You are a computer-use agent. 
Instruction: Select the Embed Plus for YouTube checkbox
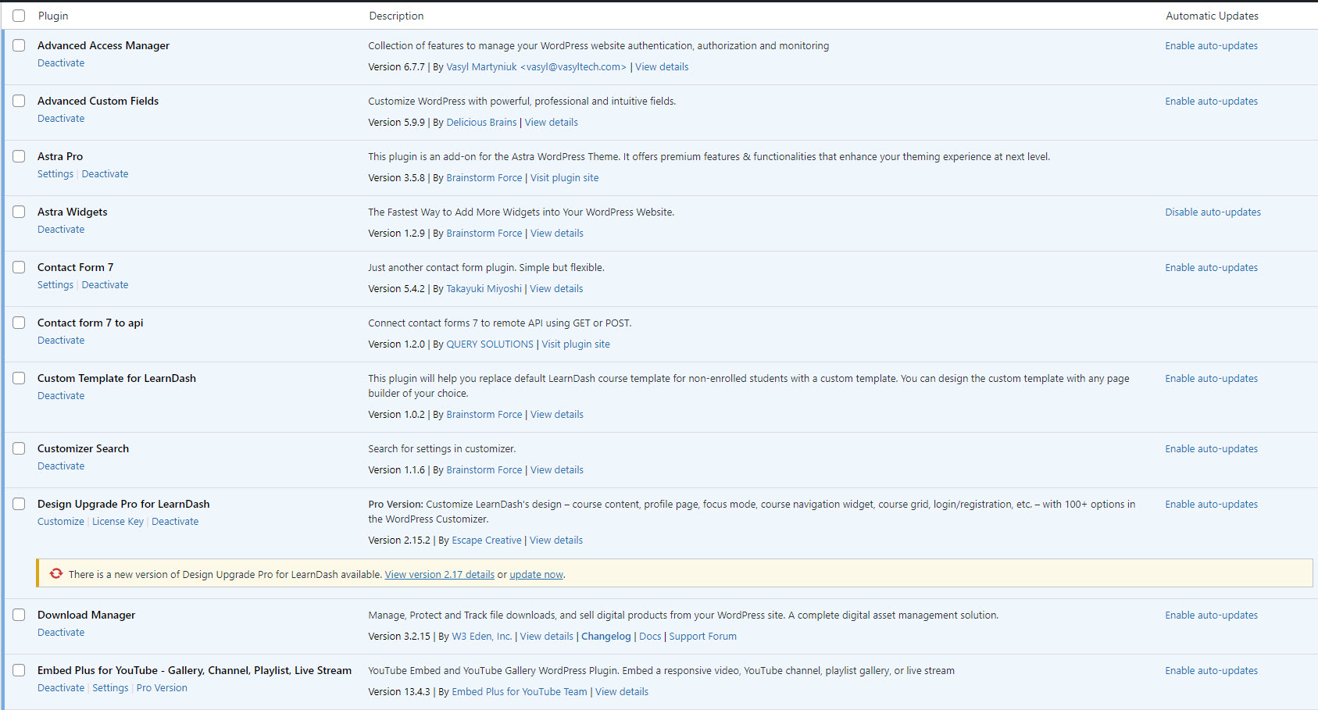tap(19, 670)
